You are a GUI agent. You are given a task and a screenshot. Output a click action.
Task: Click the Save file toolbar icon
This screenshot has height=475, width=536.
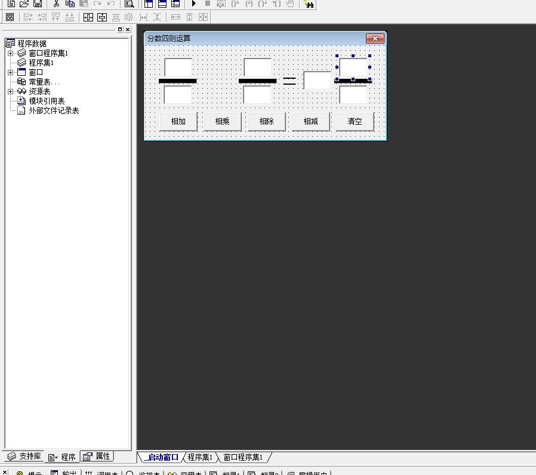click(x=38, y=4)
